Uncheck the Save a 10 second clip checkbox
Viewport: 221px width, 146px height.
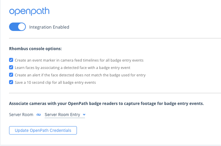(x=11, y=82)
